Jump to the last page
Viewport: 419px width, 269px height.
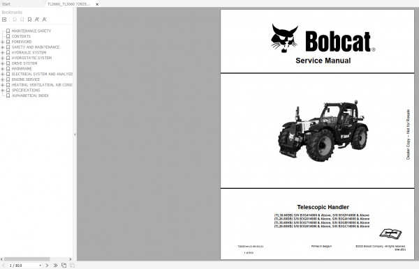(55, 266)
